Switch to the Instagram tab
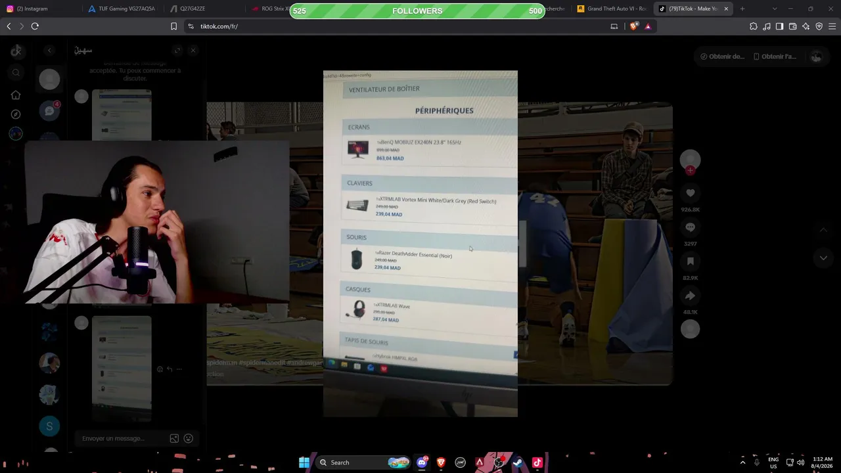This screenshot has width=841, height=473. tap(41, 9)
